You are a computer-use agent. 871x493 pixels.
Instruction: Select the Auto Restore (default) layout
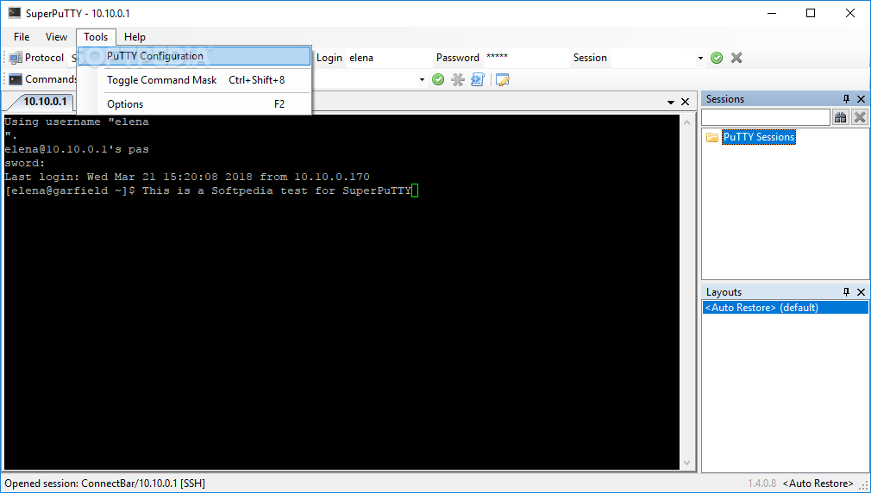(785, 308)
